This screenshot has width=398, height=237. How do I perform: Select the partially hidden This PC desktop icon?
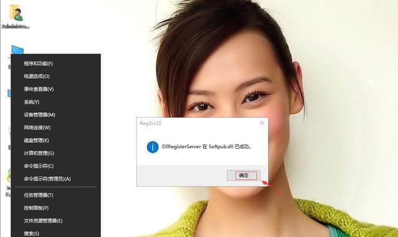pyautogui.click(x=17, y=50)
